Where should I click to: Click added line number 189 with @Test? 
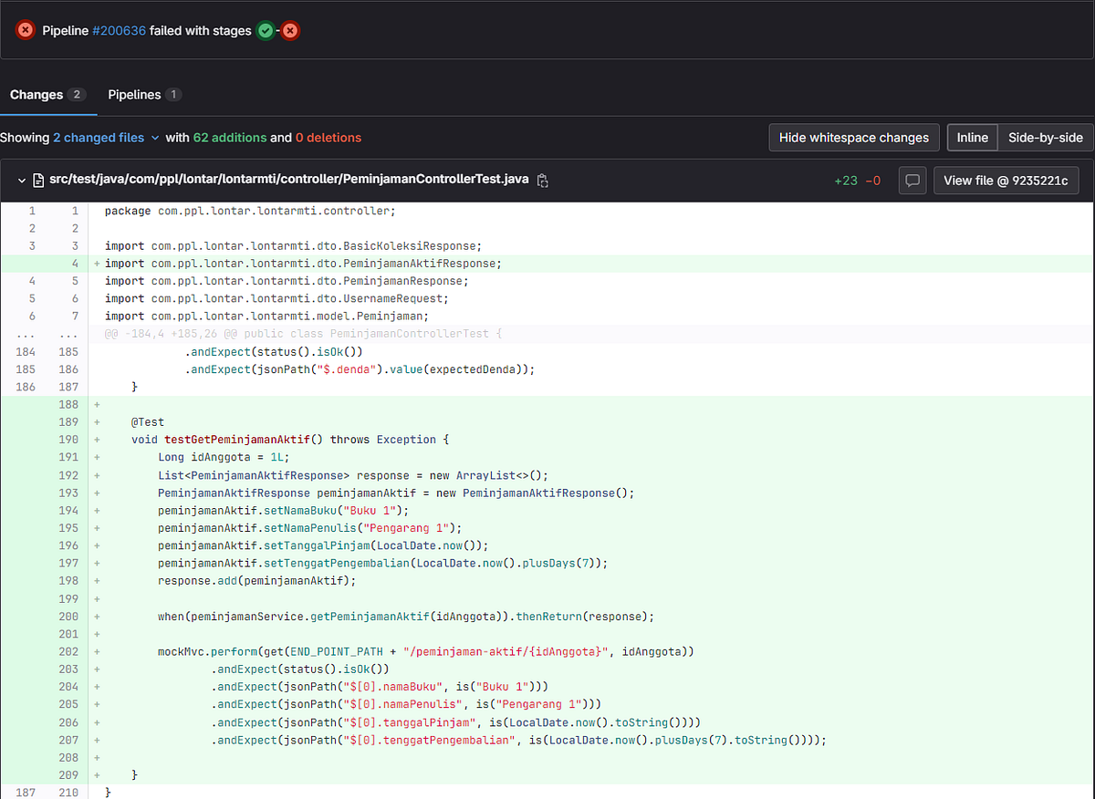(x=68, y=422)
